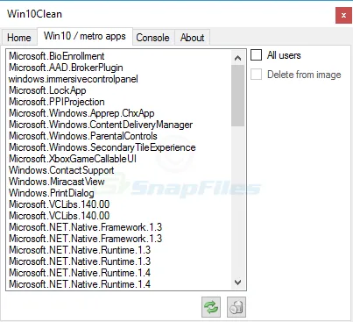Click the app list scrollbar up arrow
This screenshot has width=353, height=322.
point(237,58)
